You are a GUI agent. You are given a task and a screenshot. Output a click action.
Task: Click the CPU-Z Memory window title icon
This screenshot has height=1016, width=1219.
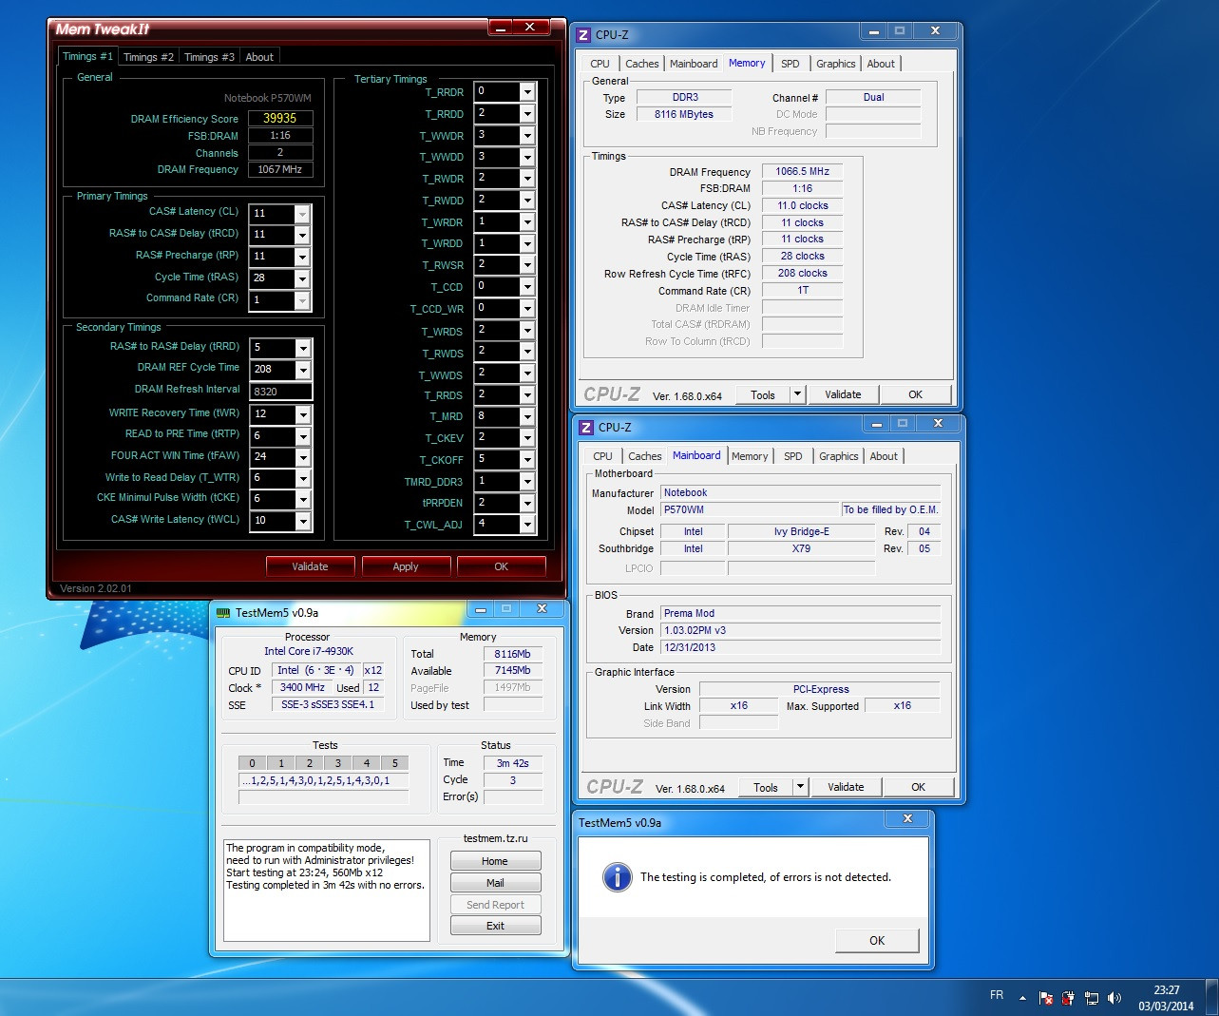click(x=584, y=35)
